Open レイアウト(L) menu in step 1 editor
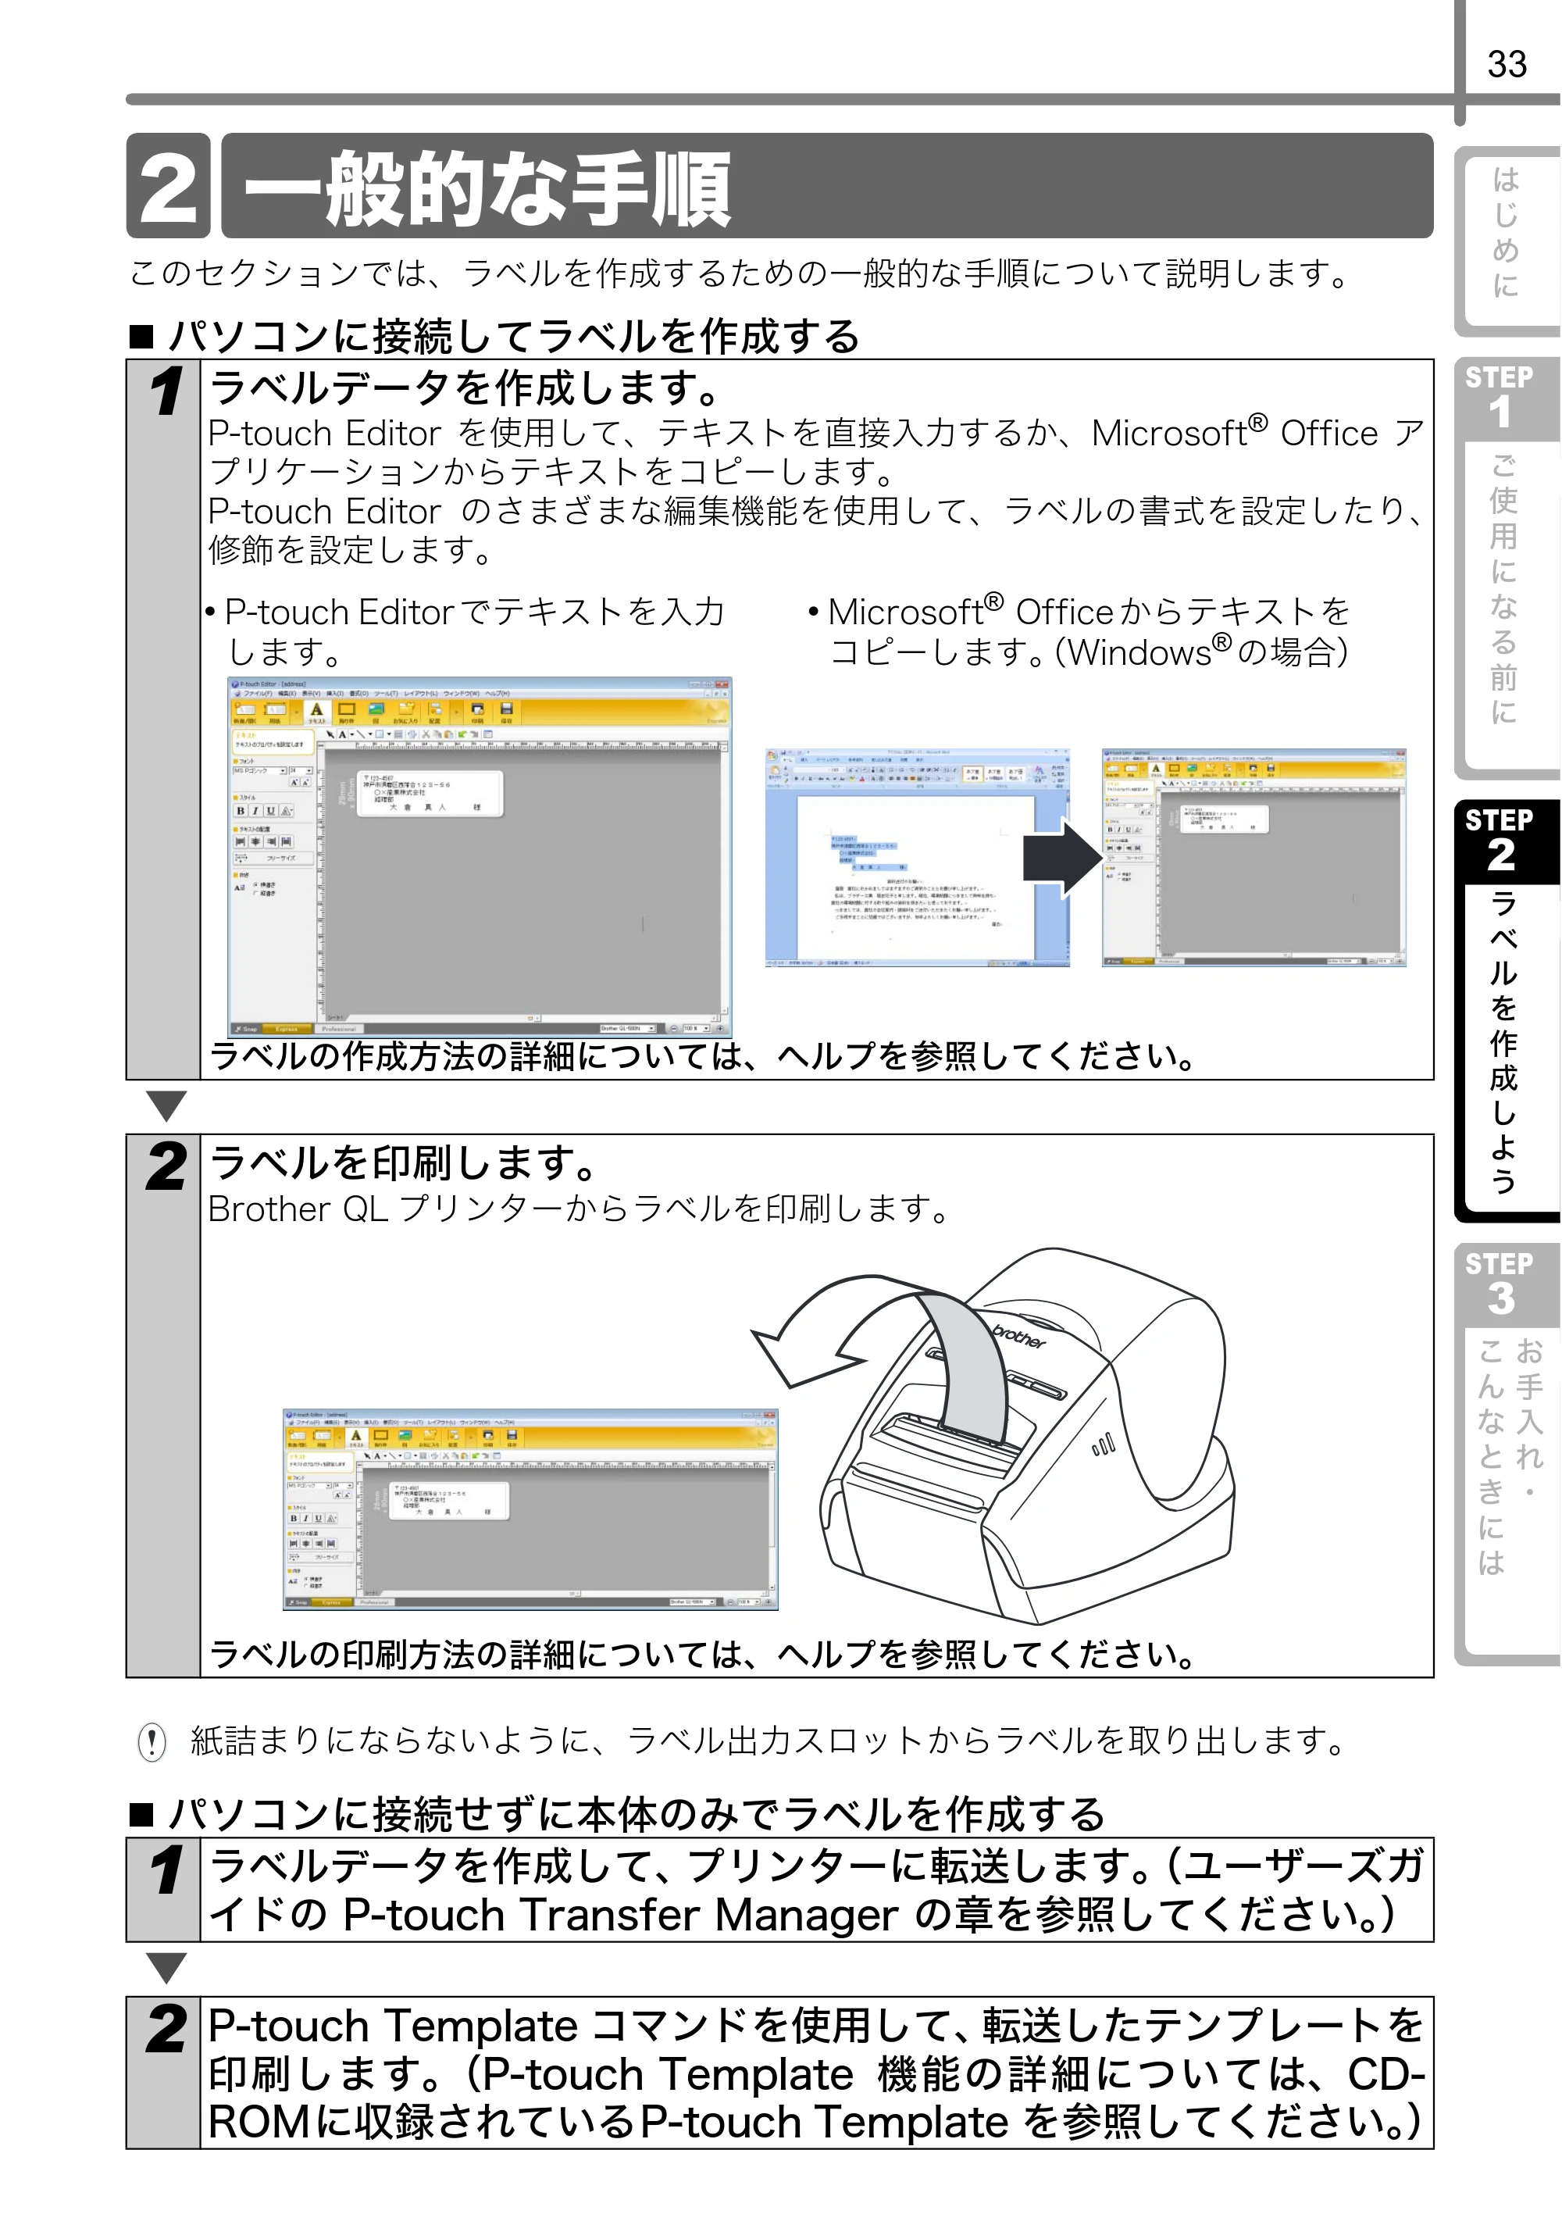Viewport: 1562px width, 2214px height. coord(422,693)
